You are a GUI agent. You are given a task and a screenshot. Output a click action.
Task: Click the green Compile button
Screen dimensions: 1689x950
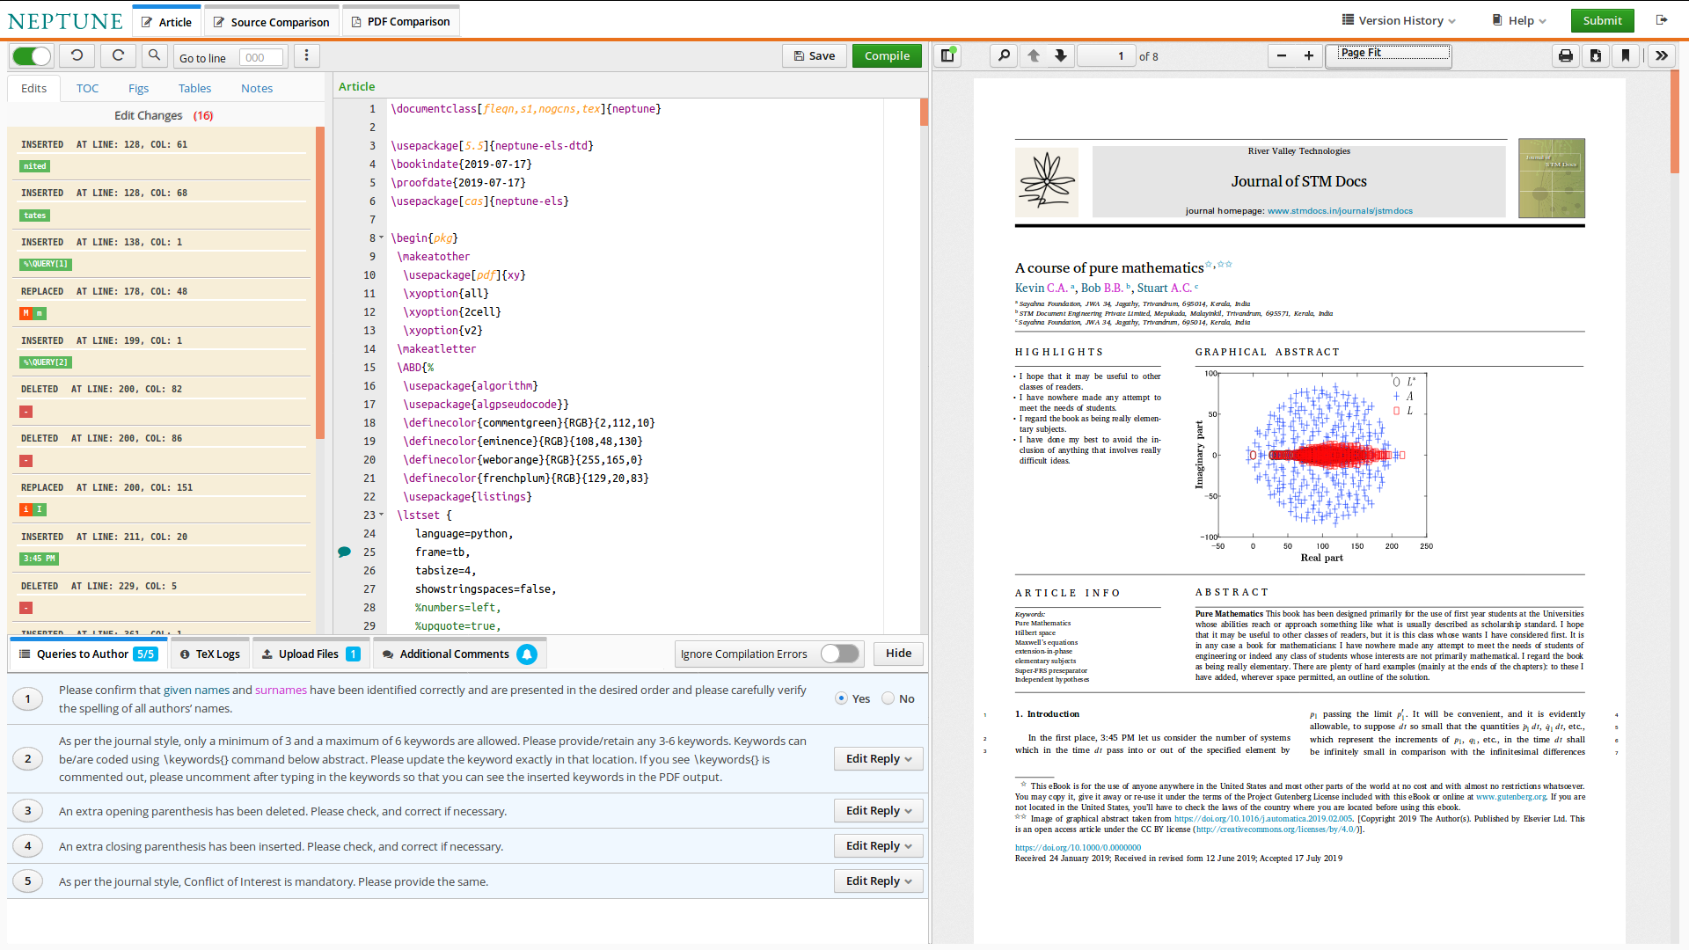(x=887, y=55)
